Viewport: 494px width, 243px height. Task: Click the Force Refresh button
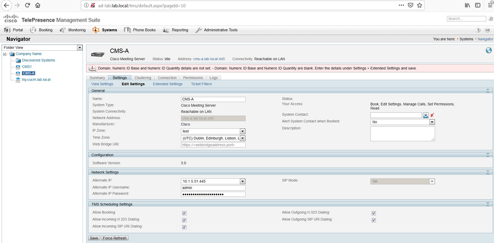(x=115, y=238)
